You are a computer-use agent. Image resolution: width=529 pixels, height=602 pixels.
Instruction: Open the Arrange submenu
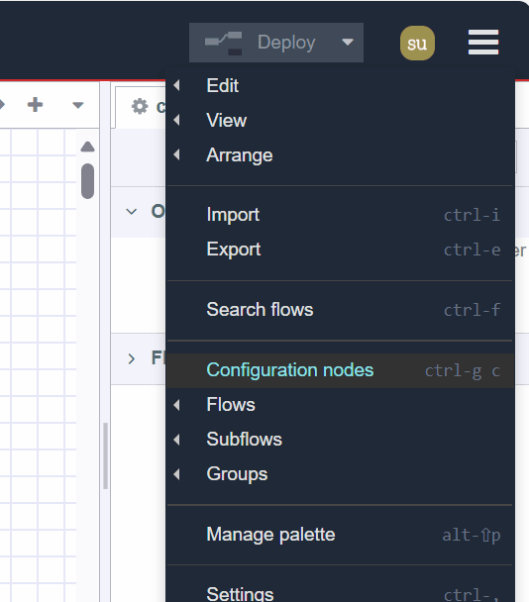click(341, 155)
